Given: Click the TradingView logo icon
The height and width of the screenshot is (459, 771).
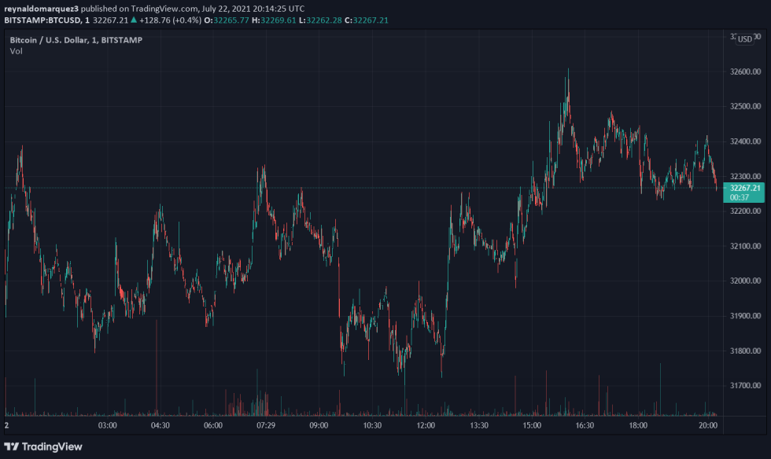Looking at the screenshot, I should click(x=12, y=446).
